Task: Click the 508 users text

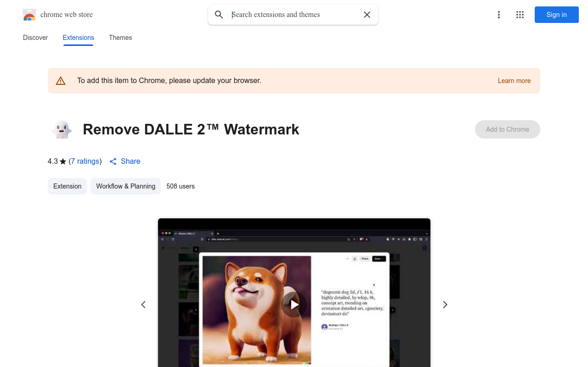Action: [181, 186]
